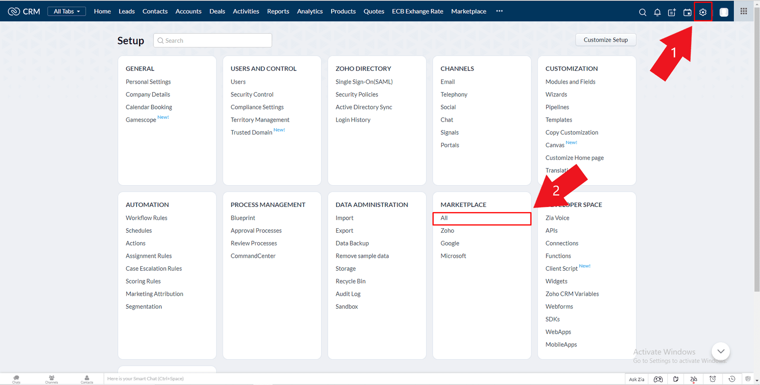Open ECB Exhange Rate tab
The image size is (760, 385).
pyautogui.click(x=418, y=11)
